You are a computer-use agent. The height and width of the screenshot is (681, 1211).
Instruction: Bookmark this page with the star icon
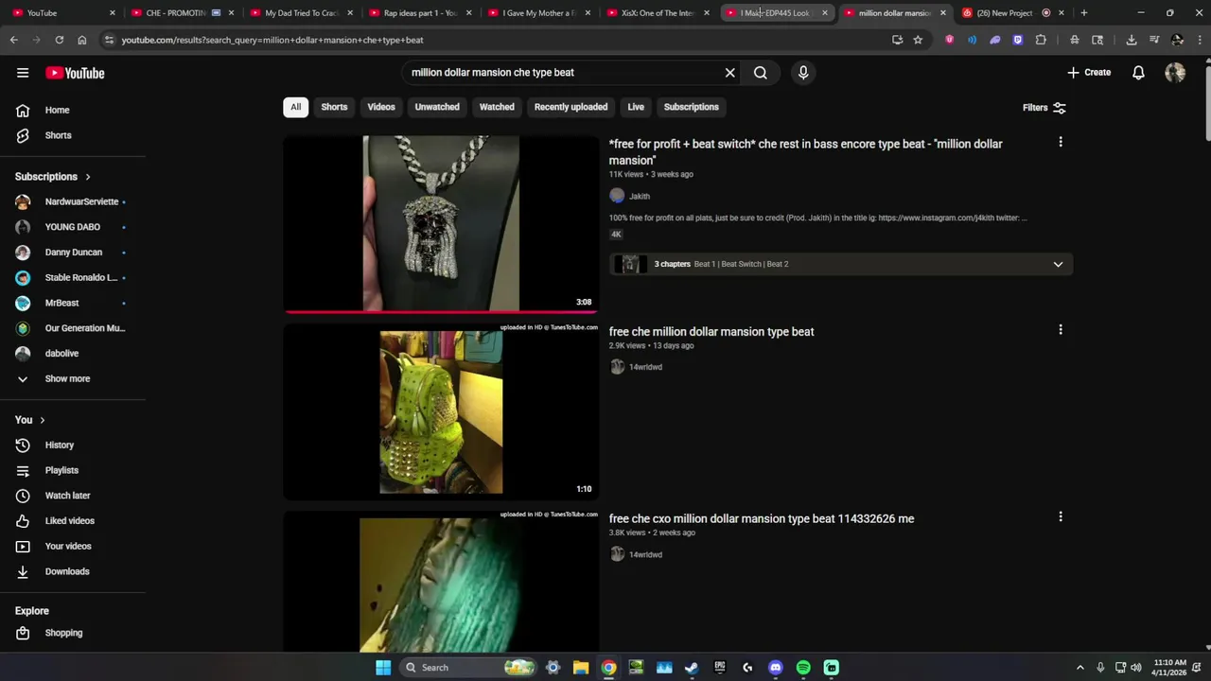pyautogui.click(x=918, y=40)
